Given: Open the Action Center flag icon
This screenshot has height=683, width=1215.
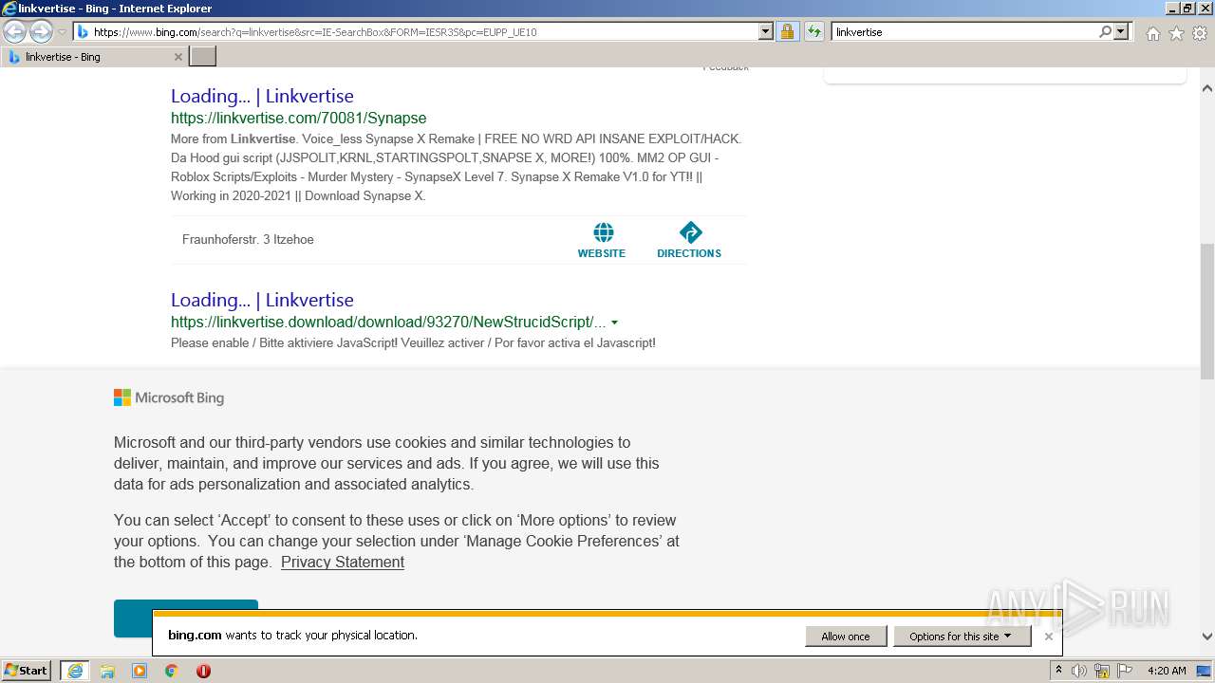Looking at the screenshot, I should click(1125, 671).
